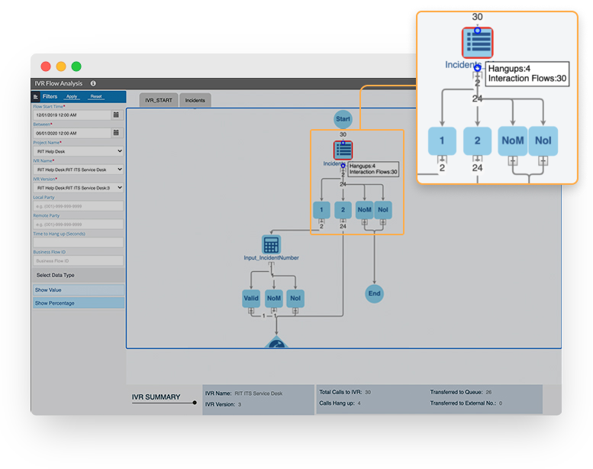The height and width of the screenshot is (469, 593).
Task: Click the green maximize window button
Action: coord(76,66)
